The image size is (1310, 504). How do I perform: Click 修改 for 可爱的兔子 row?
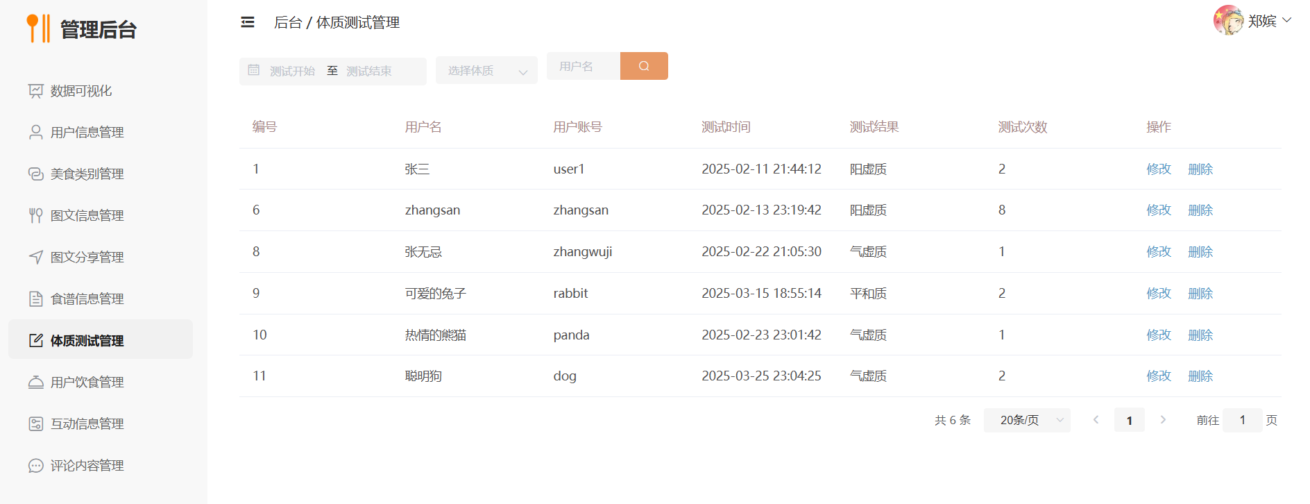point(1159,293)
